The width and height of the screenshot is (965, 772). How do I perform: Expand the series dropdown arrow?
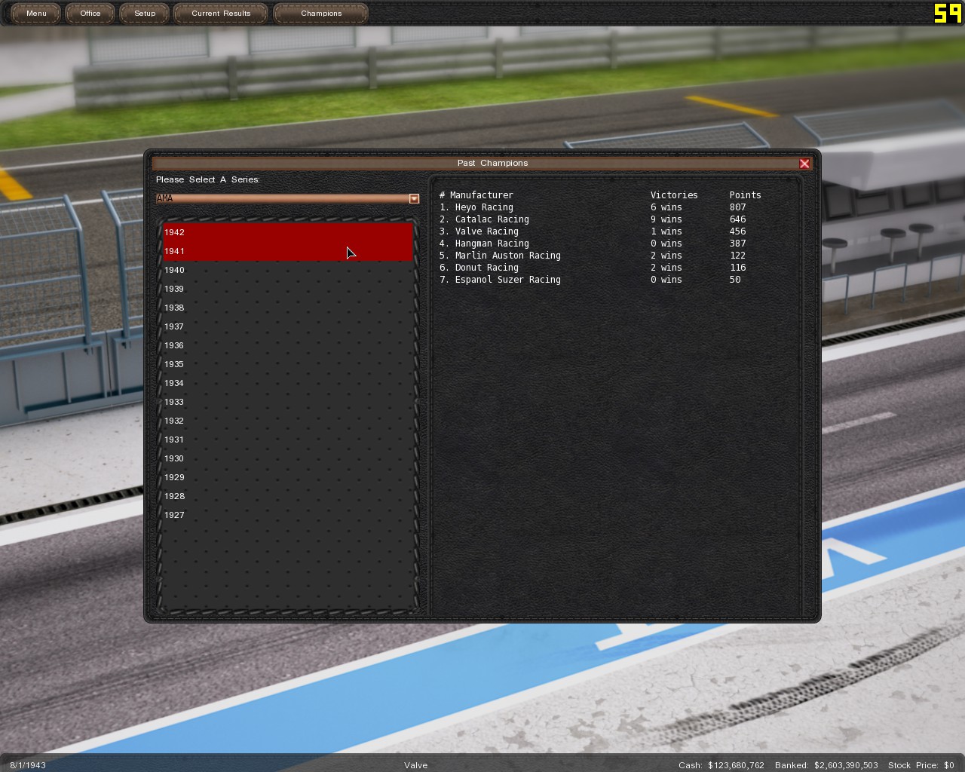click(414, 198)
